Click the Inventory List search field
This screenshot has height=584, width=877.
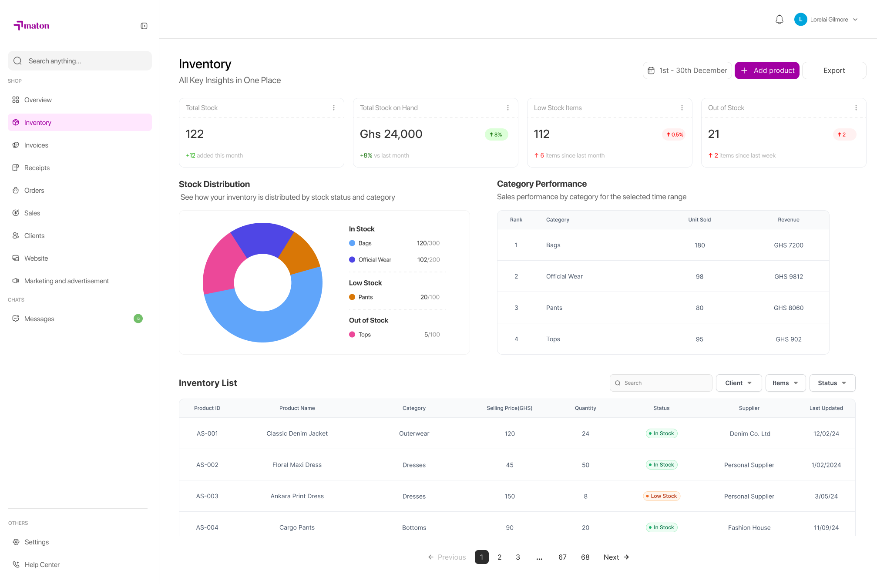661,383
